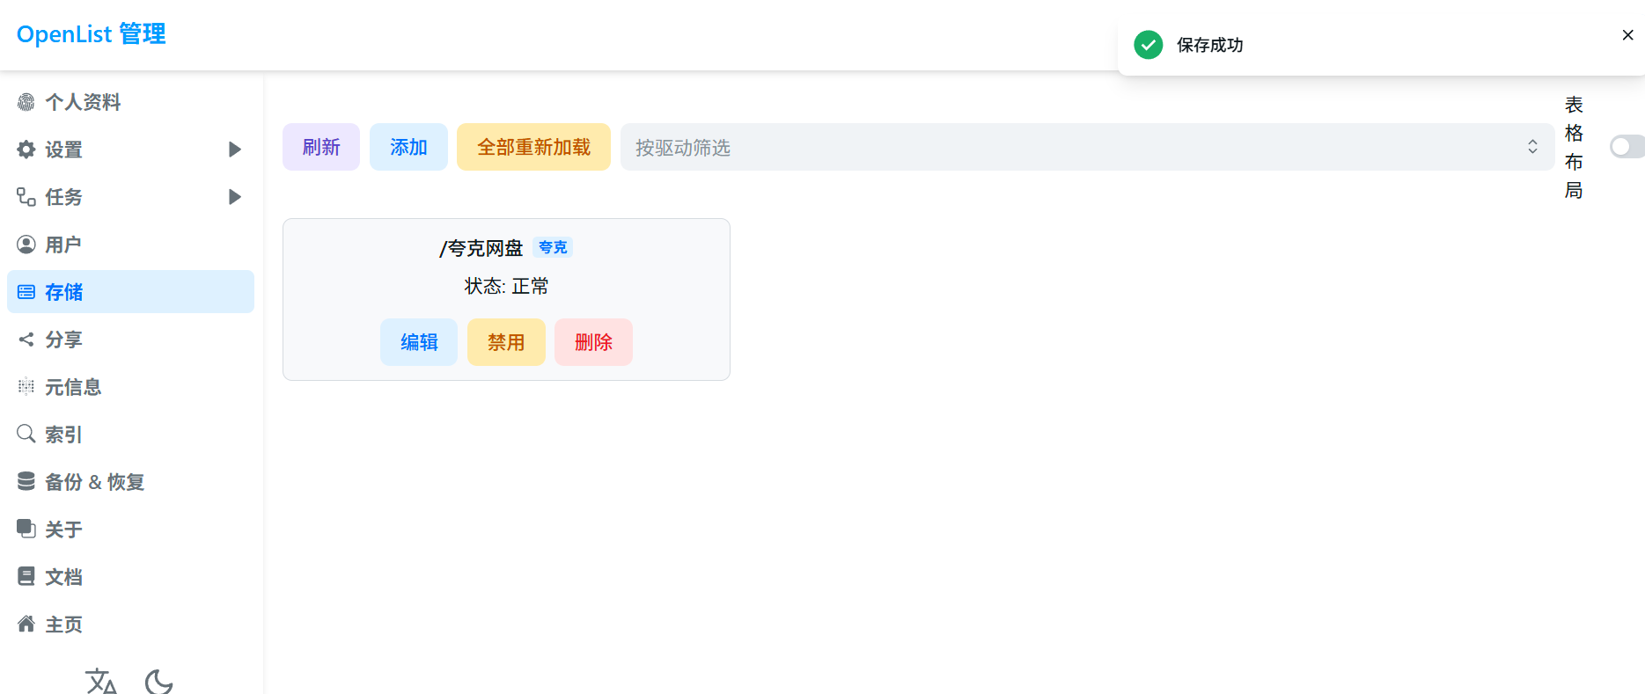Go to the 分享 menu item
The image size is (1645, 694).
click(63, 340)
